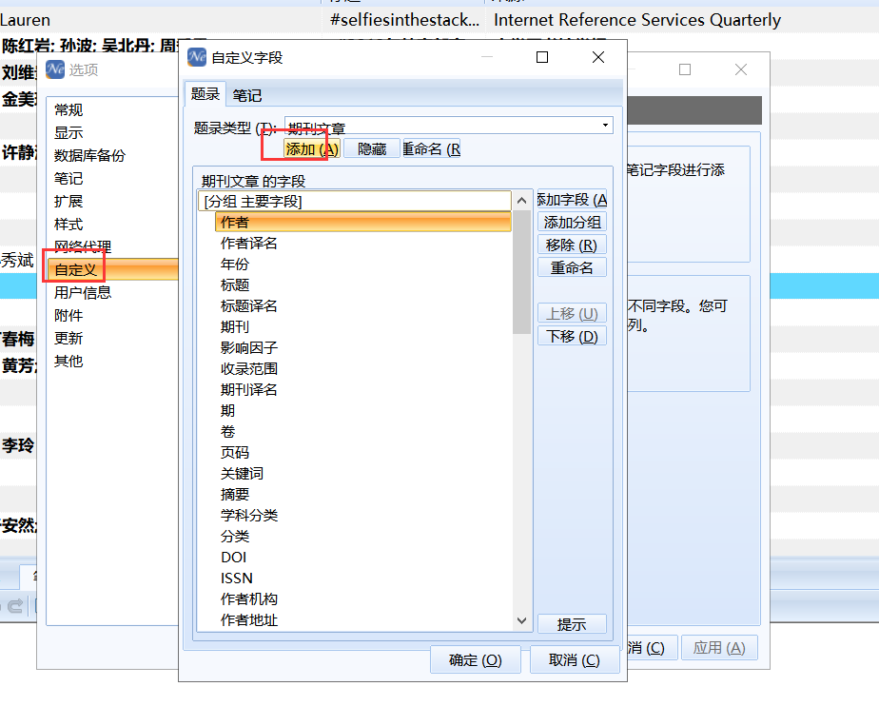Image resolution: width=879 pixels, height=706 pixels.
Task: Select the 影响因子 field
Action: pyautogui.click(x=249, y=347)
